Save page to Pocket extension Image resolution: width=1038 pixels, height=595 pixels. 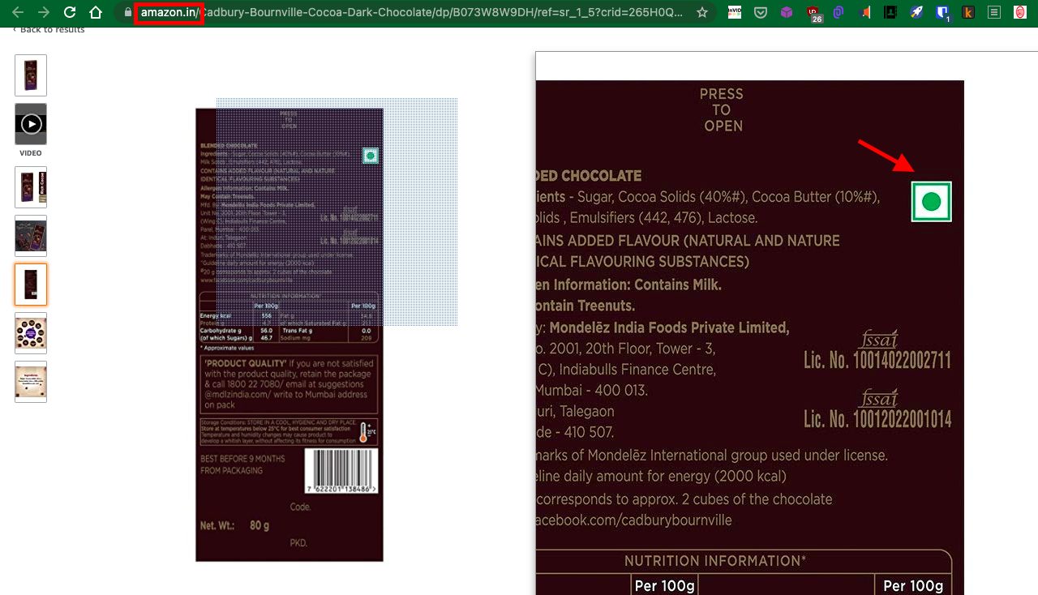click(761, 12)
